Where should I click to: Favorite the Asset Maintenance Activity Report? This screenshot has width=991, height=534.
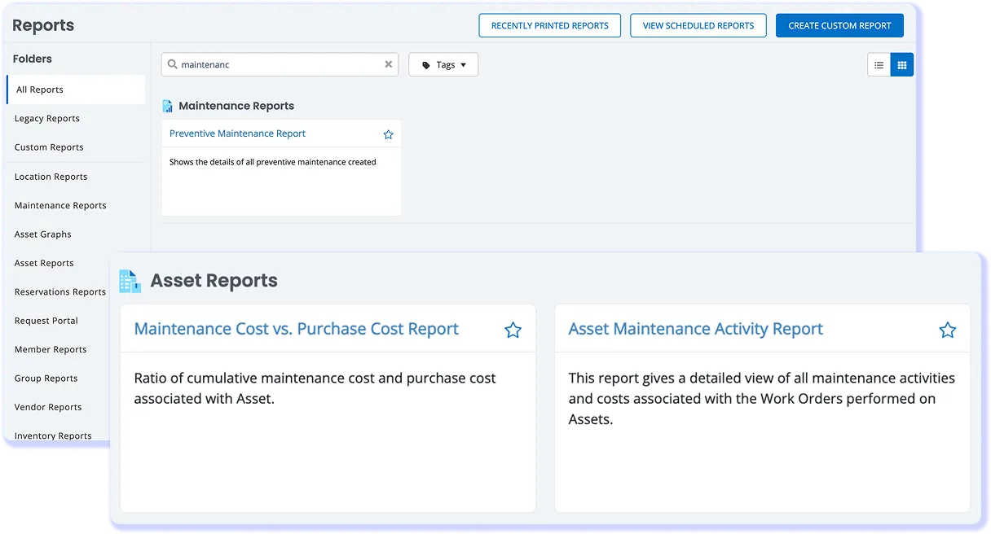[947, 330]
